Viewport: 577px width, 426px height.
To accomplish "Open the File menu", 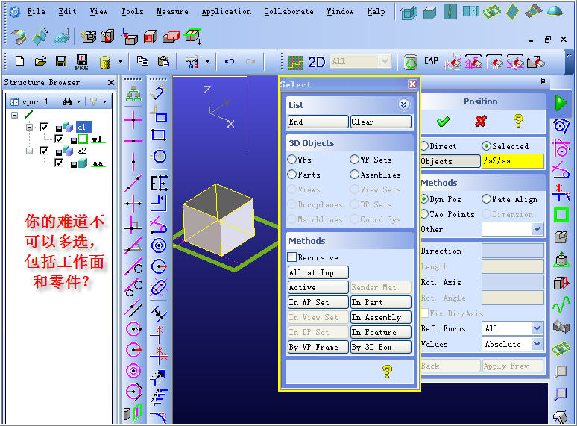I will 36,12.
